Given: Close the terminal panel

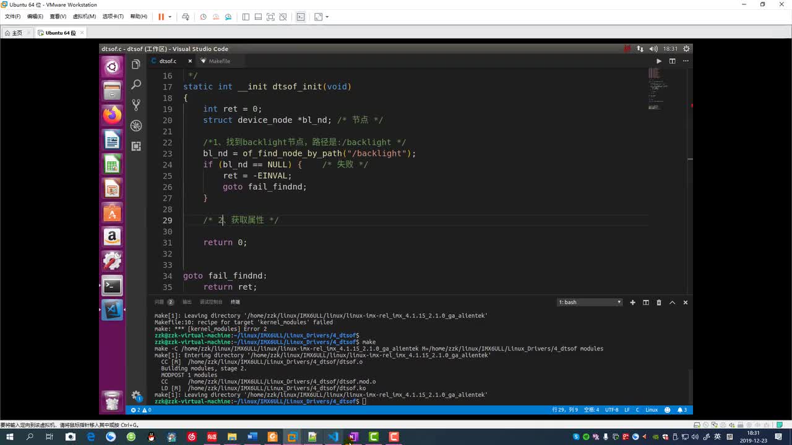Looking at the screenshot, I should coord(685,302).
